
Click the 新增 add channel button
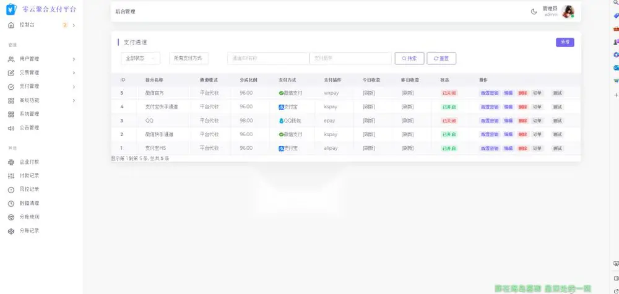point(565,42)
